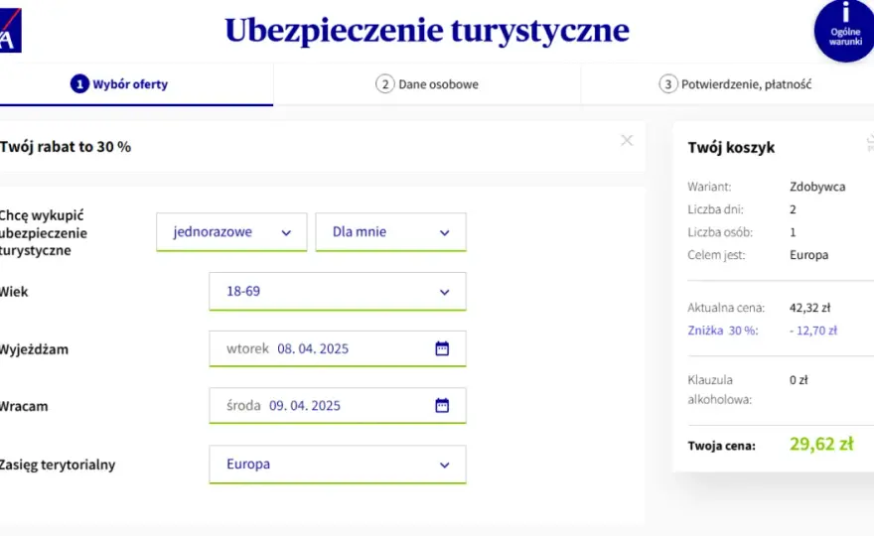This screenshot has height=536, width=874.
Task: Open calendar icon in Wyjeżdżam field
Action: (x=442, y=348)
